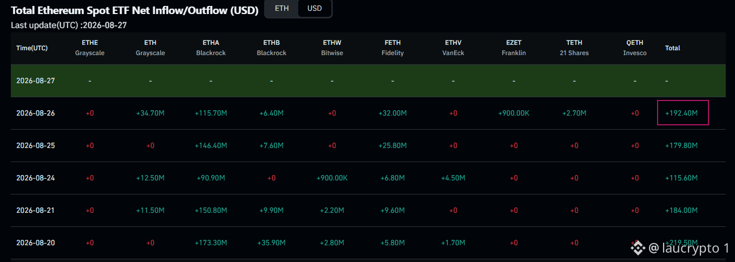Click the +4.50M VanEck ETHV cell
The height and width of the screenshot is (262, 735).
click(x=453, y=178)
